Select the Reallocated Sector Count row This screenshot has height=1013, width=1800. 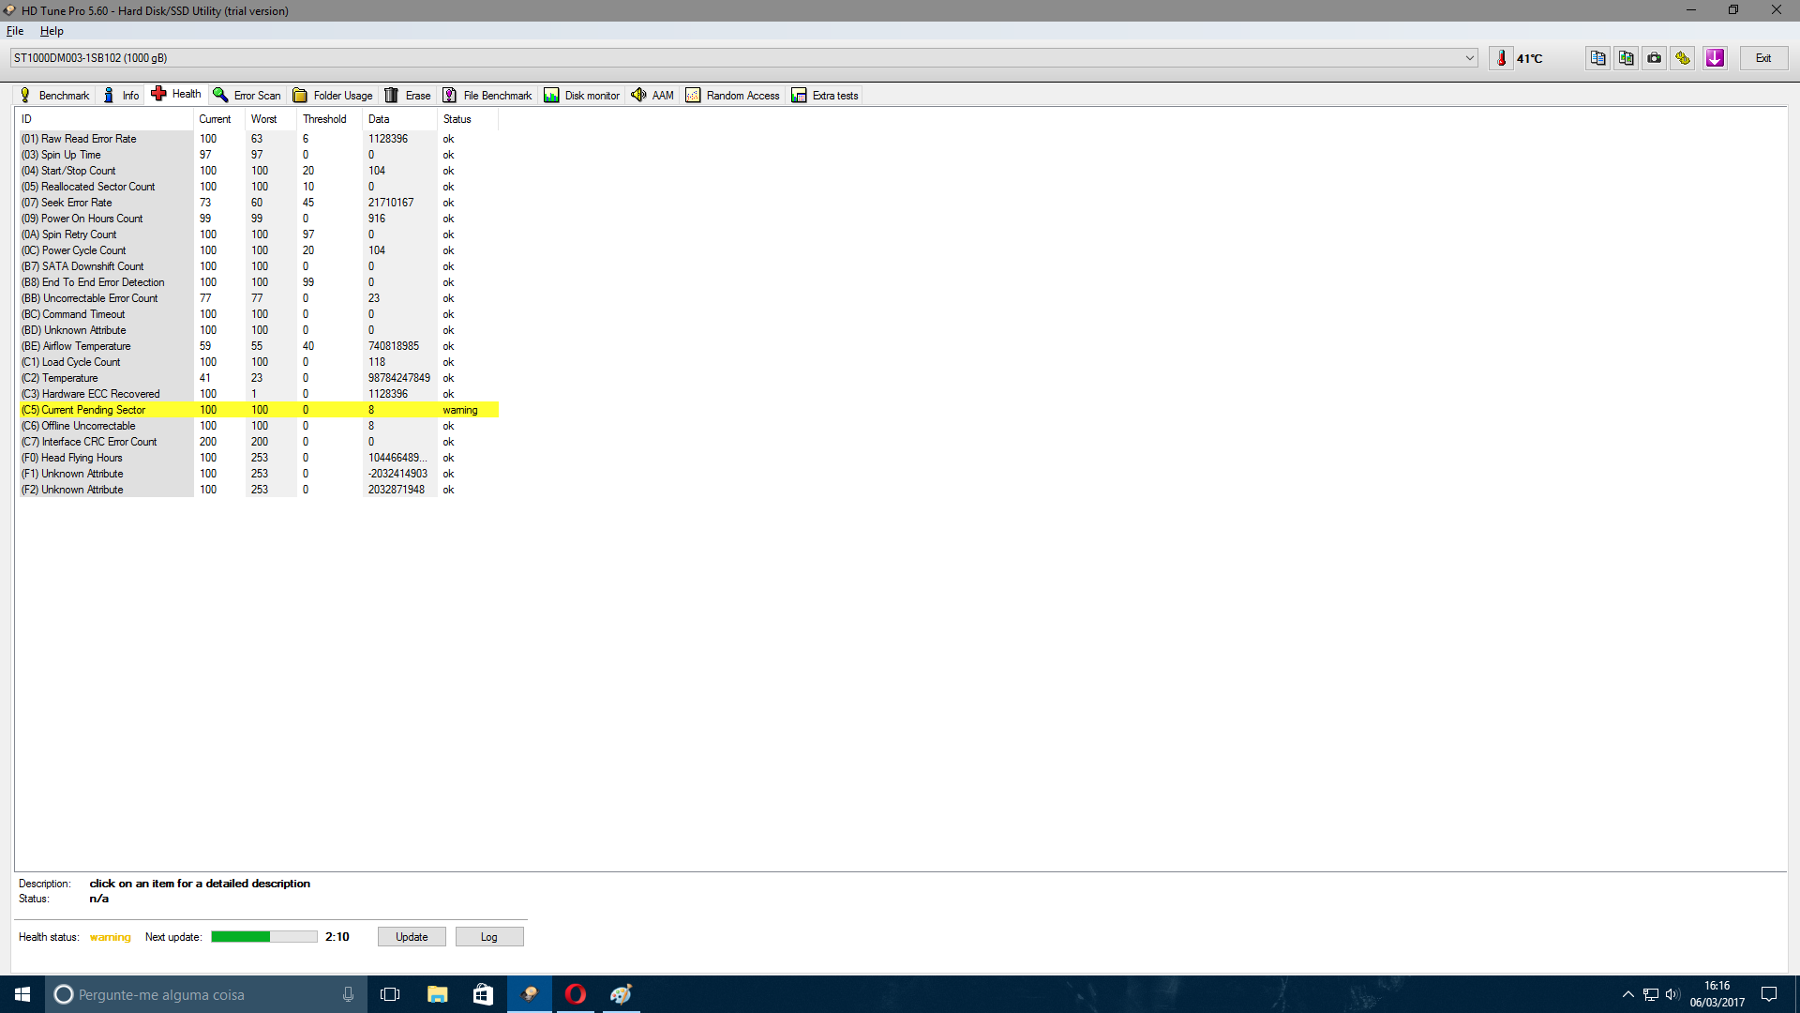click(x=258, y=187)
